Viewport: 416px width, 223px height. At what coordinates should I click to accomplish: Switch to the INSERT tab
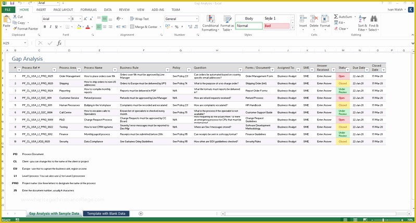coord(41,10)
